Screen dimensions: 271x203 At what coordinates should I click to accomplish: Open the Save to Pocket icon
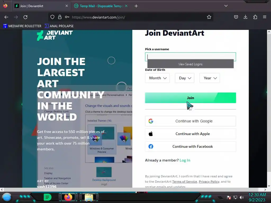point(236,17)
